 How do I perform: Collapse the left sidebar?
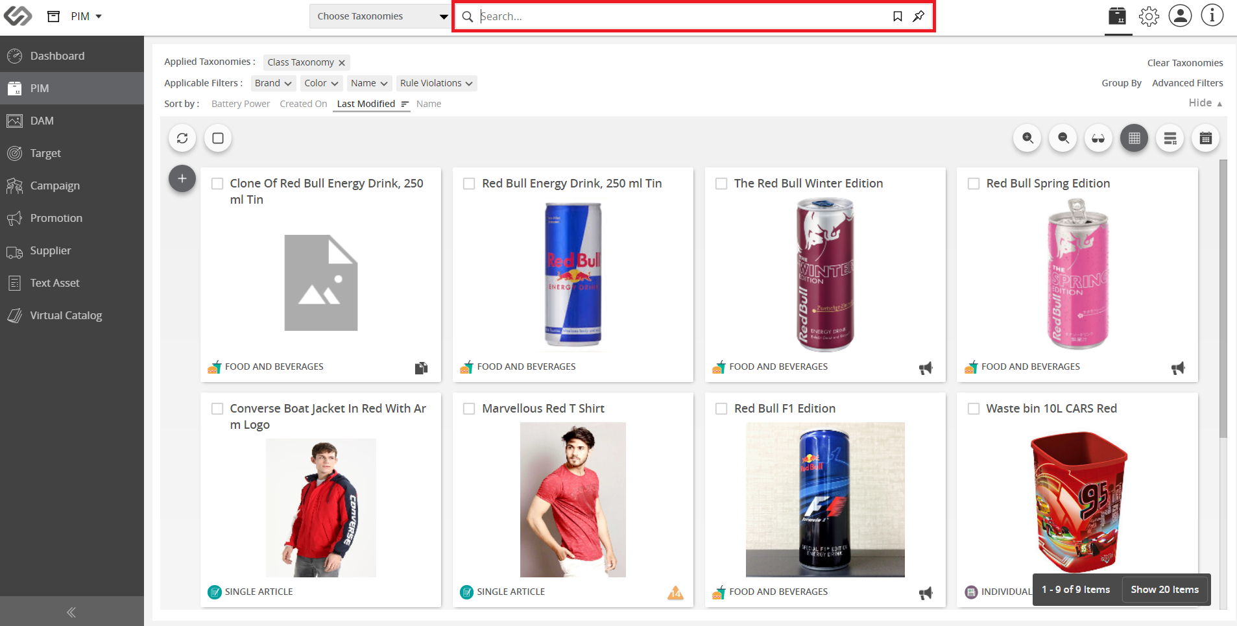[71, 612]
